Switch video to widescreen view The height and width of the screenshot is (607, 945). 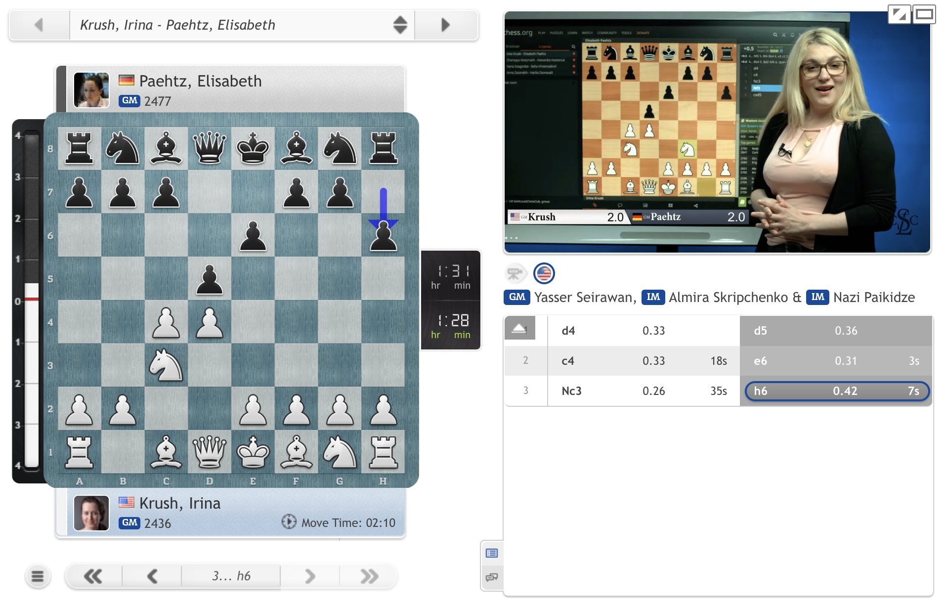point(924,14)
